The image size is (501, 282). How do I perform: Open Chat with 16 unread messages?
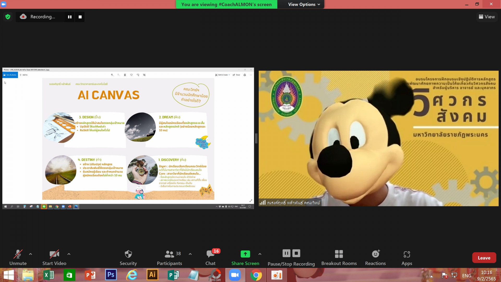point(211,257)
